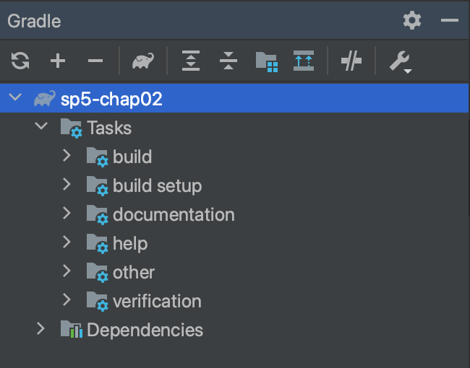Expand the verification task group

[67, 299]
